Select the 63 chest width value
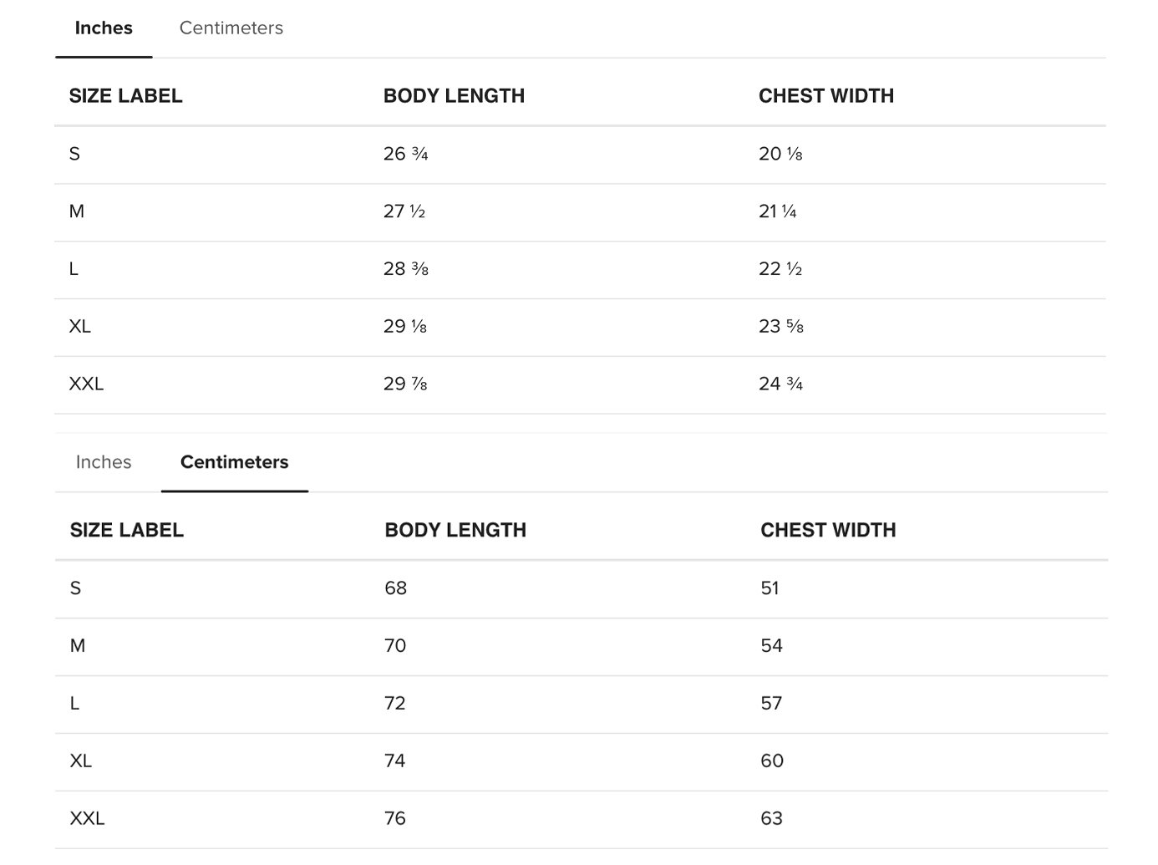The width and height of the screenshot is (1158, 865). point(771,819)
